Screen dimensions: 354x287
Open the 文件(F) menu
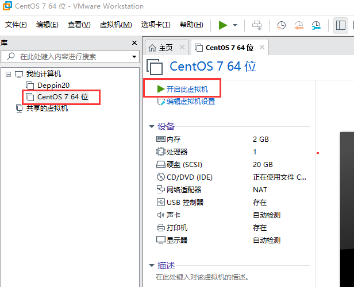point(16,25)
